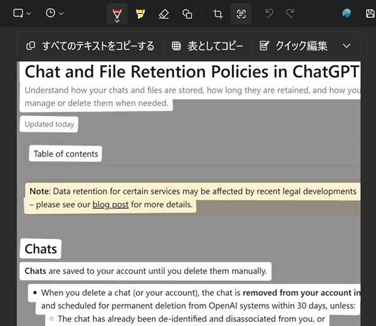376x326 pixels.
Task: Select the 'Updated today' text
Action: (x=50, y=124)
